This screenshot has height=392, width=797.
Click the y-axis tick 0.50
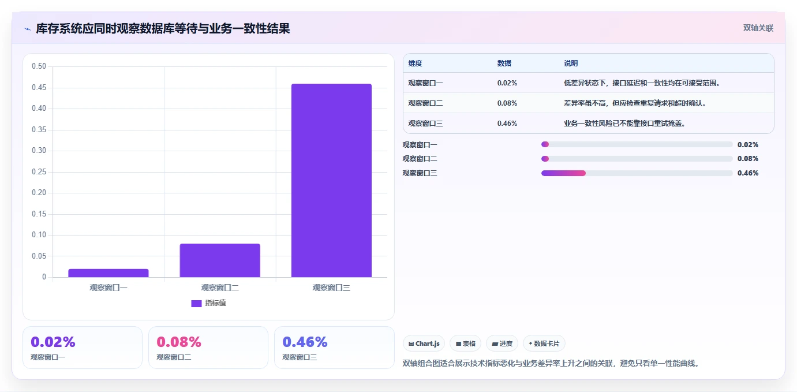(x=39, y=66)
